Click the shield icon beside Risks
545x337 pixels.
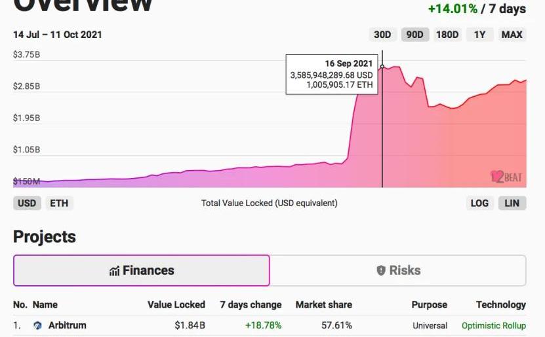381,270
